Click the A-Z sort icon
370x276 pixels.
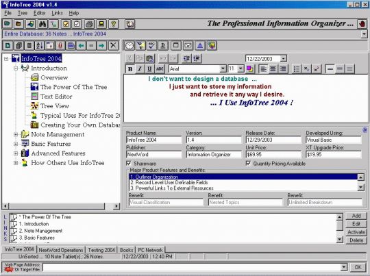pyautogui.click(x=39, y=45)
